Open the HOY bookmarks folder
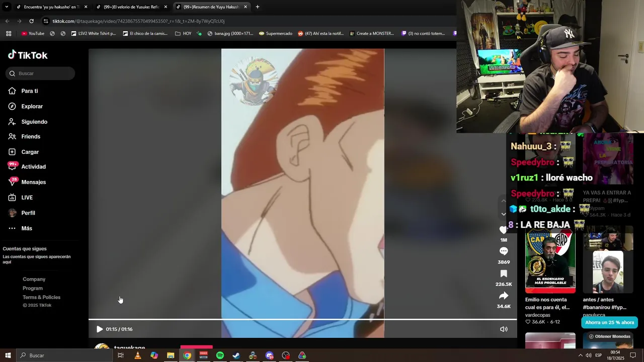This screenshot has width=644, height=362. 183,34
